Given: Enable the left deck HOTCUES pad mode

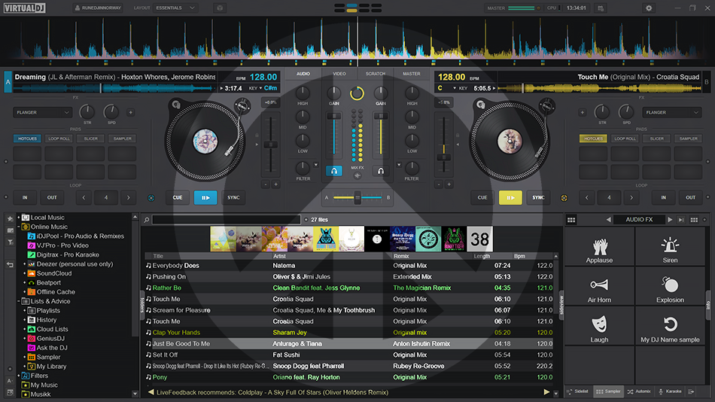Looking at the screenshot, I should click(x=26, y=139).
